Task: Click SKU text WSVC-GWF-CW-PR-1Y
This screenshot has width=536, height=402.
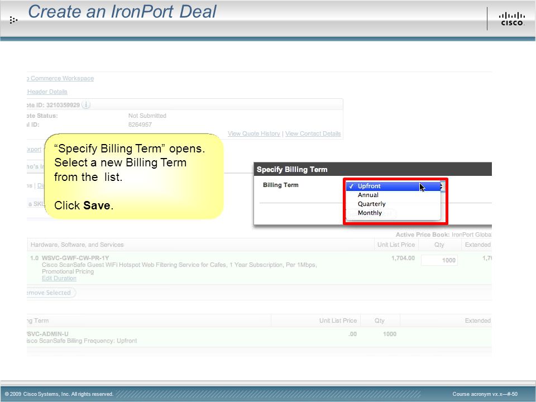Action: coord(75,258)
